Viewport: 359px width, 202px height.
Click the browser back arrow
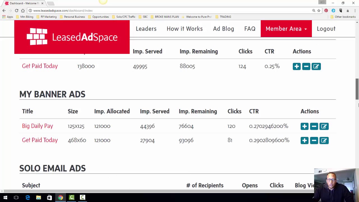coord(4,10)
